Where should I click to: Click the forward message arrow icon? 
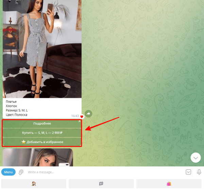(x=88, y=114)
